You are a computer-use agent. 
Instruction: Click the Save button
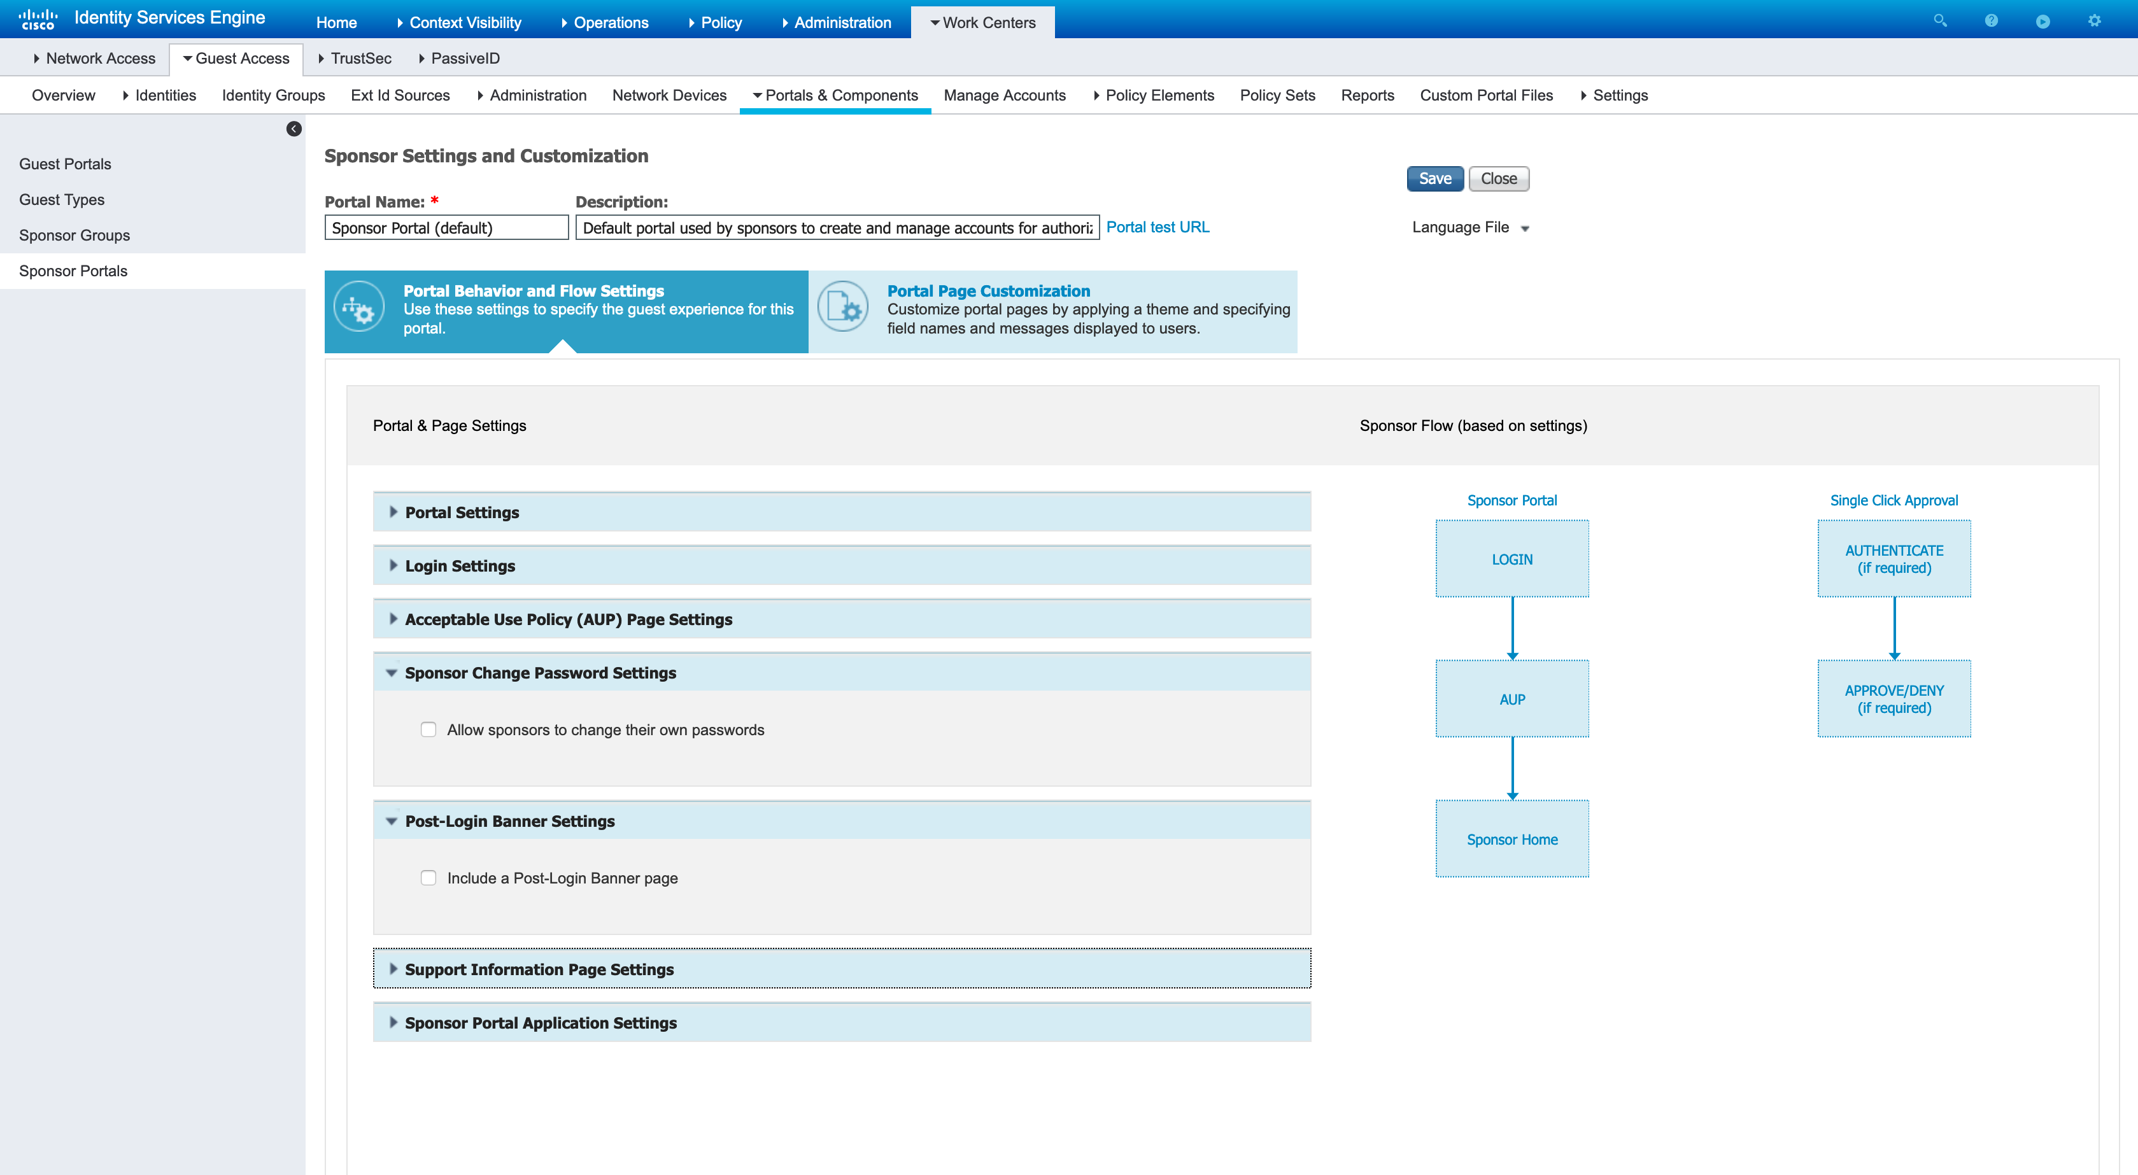coord(1435,178)
